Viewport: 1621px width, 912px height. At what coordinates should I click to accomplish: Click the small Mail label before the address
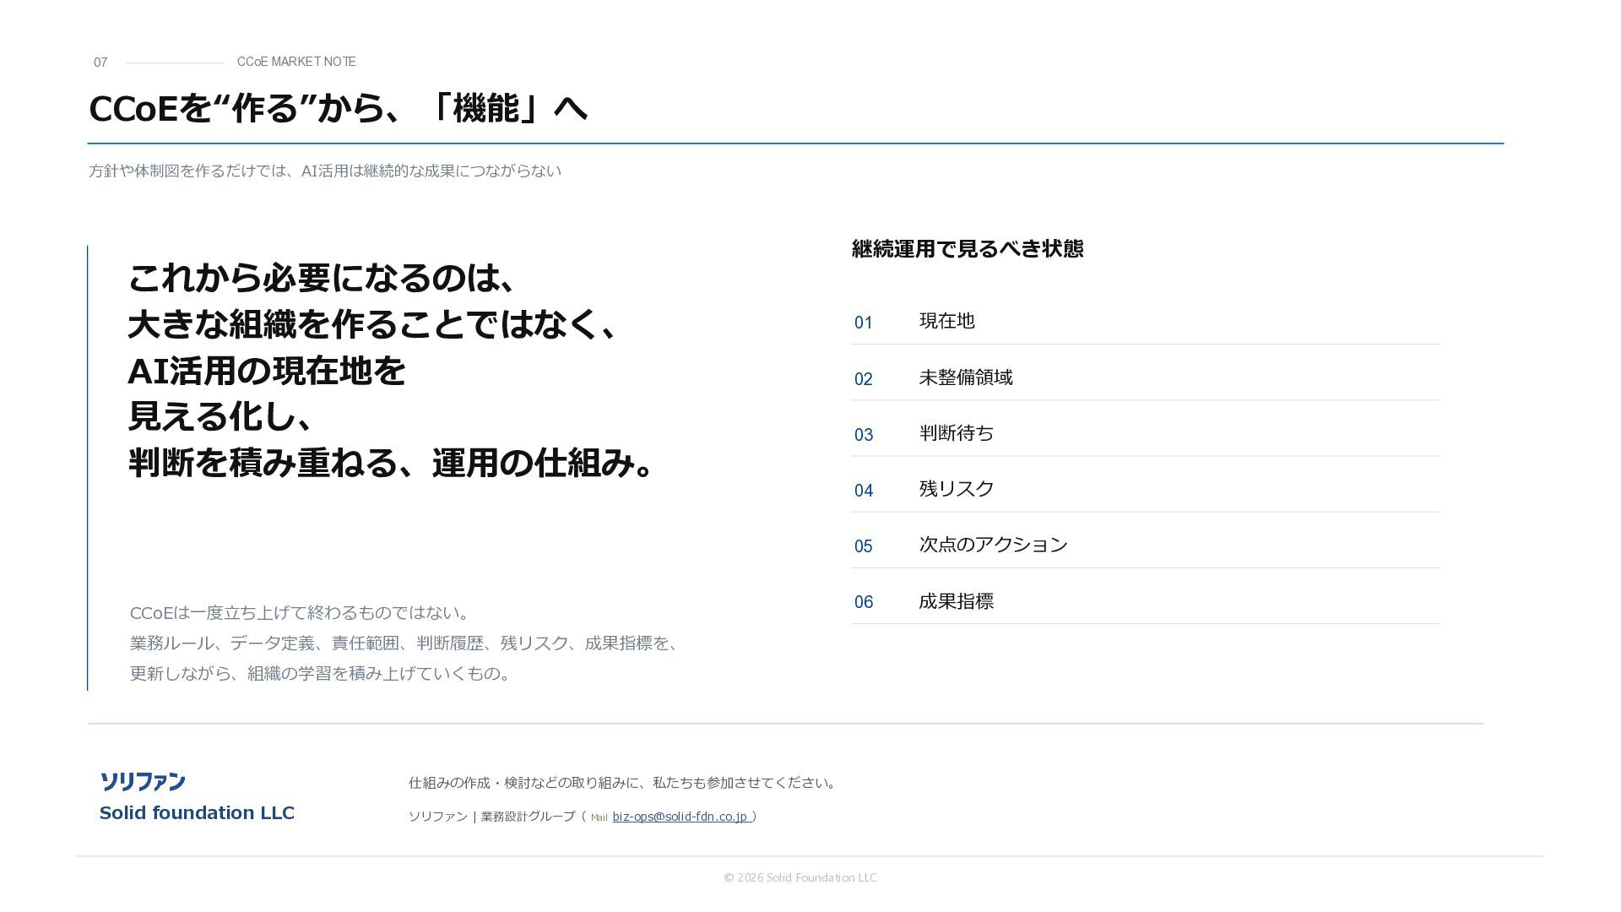599,817
